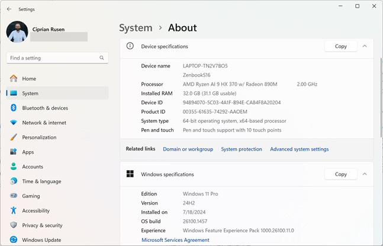Select the Windows Feature Experience Pack value
The height and width of the screenshot is (246, 383).
239,231
